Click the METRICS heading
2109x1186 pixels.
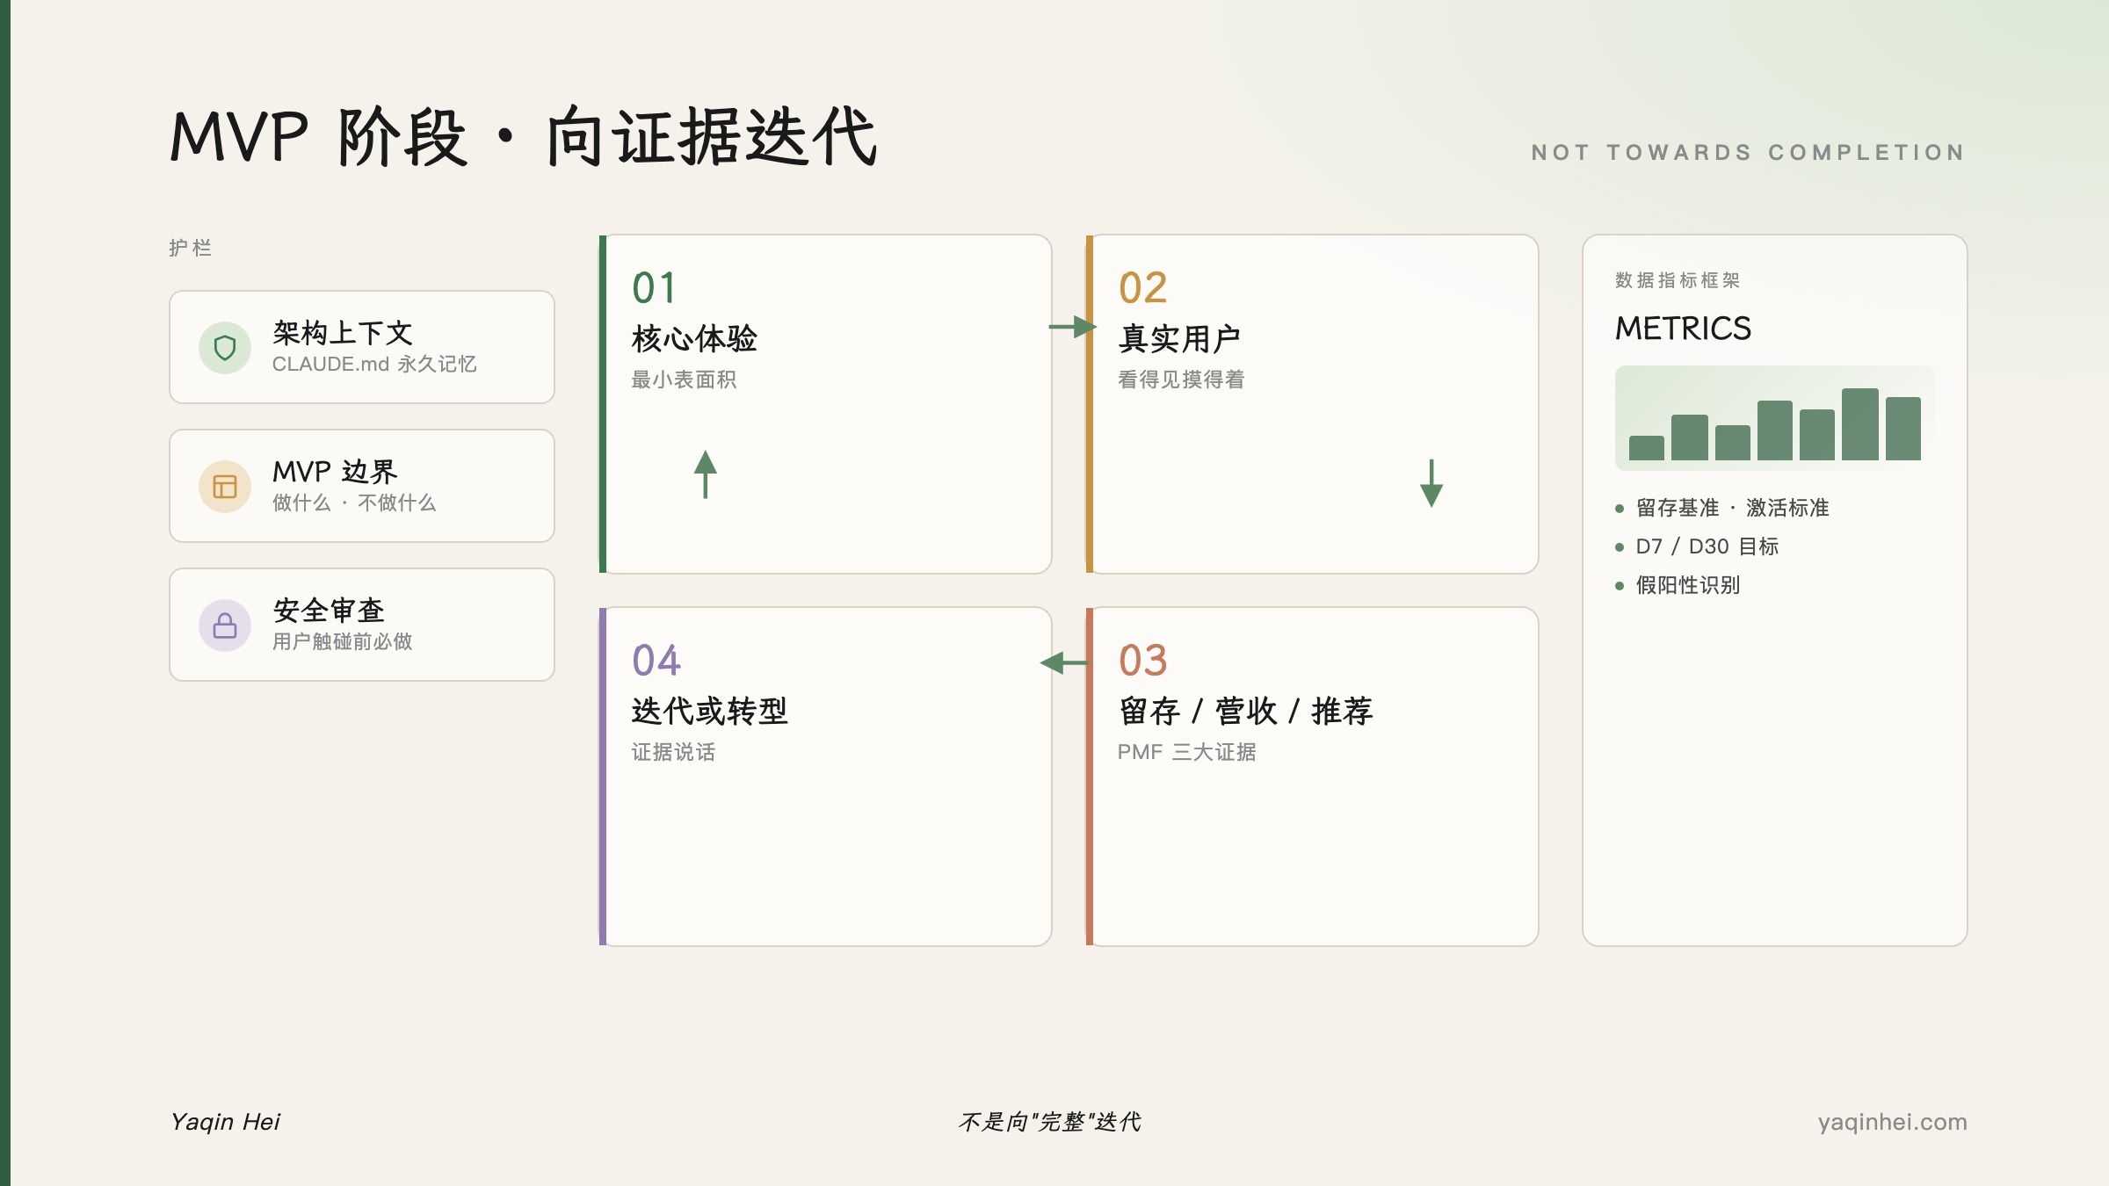point(1683,329)
